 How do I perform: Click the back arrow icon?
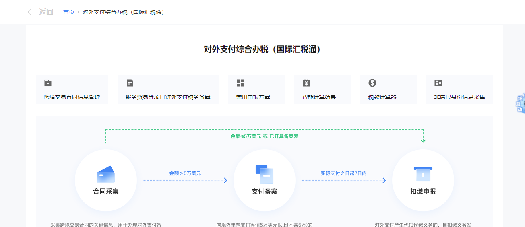click(x=31, y=12)
